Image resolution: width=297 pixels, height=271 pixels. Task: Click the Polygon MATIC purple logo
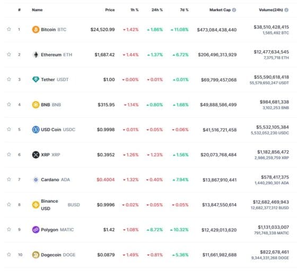(36, 230)
